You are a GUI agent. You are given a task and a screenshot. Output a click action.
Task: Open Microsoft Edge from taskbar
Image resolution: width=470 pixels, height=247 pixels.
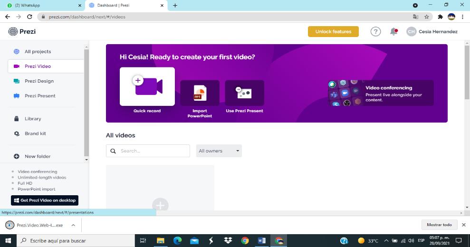click(x=177, y=241)
